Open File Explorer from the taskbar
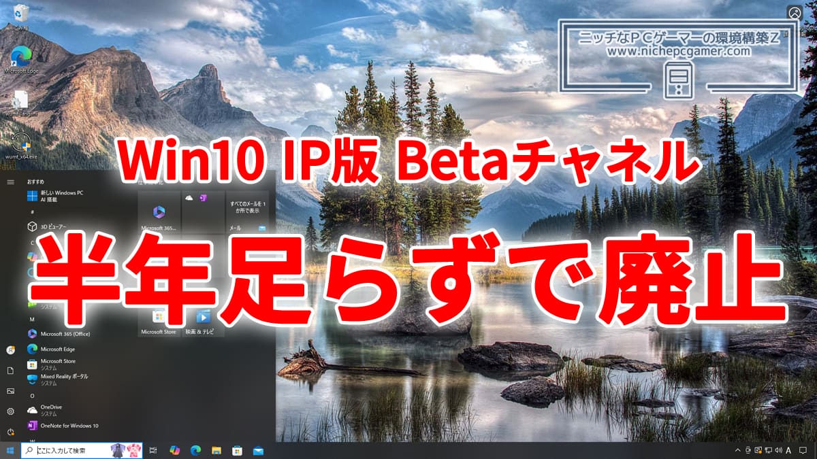 [217, 450]
